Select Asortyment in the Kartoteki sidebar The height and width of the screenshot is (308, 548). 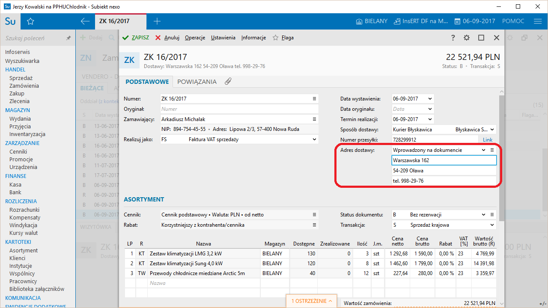(24, 250)
